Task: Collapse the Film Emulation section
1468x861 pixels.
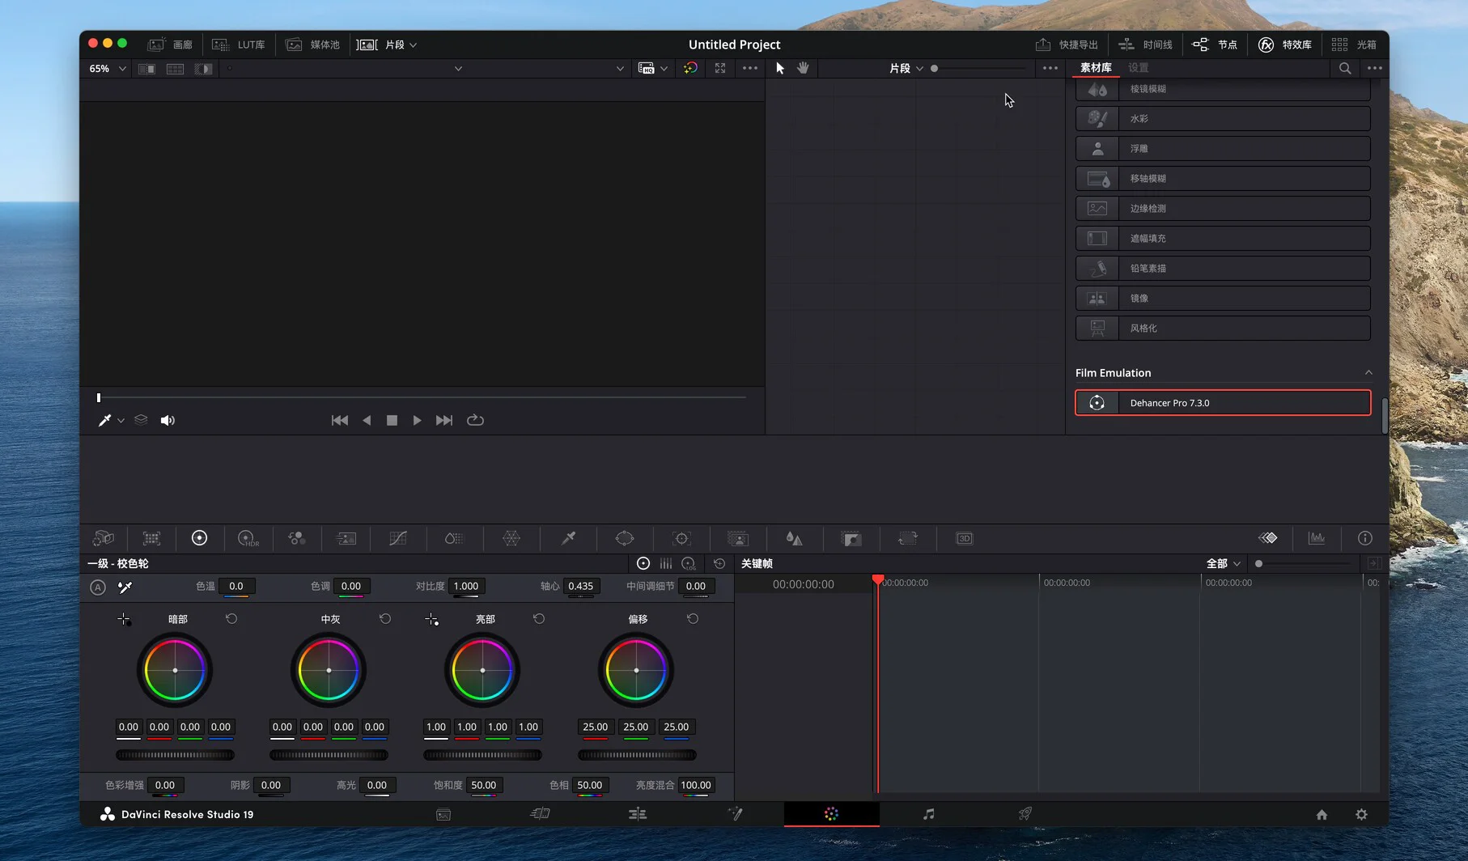Action: [x=1368, y=373]
